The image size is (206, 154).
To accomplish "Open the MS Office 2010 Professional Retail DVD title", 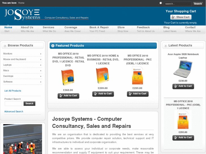I will point(68,60).
